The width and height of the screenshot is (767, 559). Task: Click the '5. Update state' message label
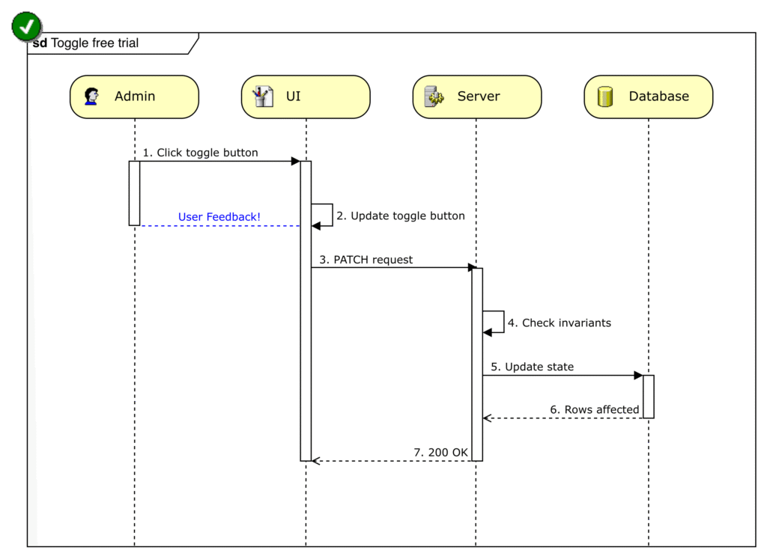pyautogui.click(x=533, y=367)
